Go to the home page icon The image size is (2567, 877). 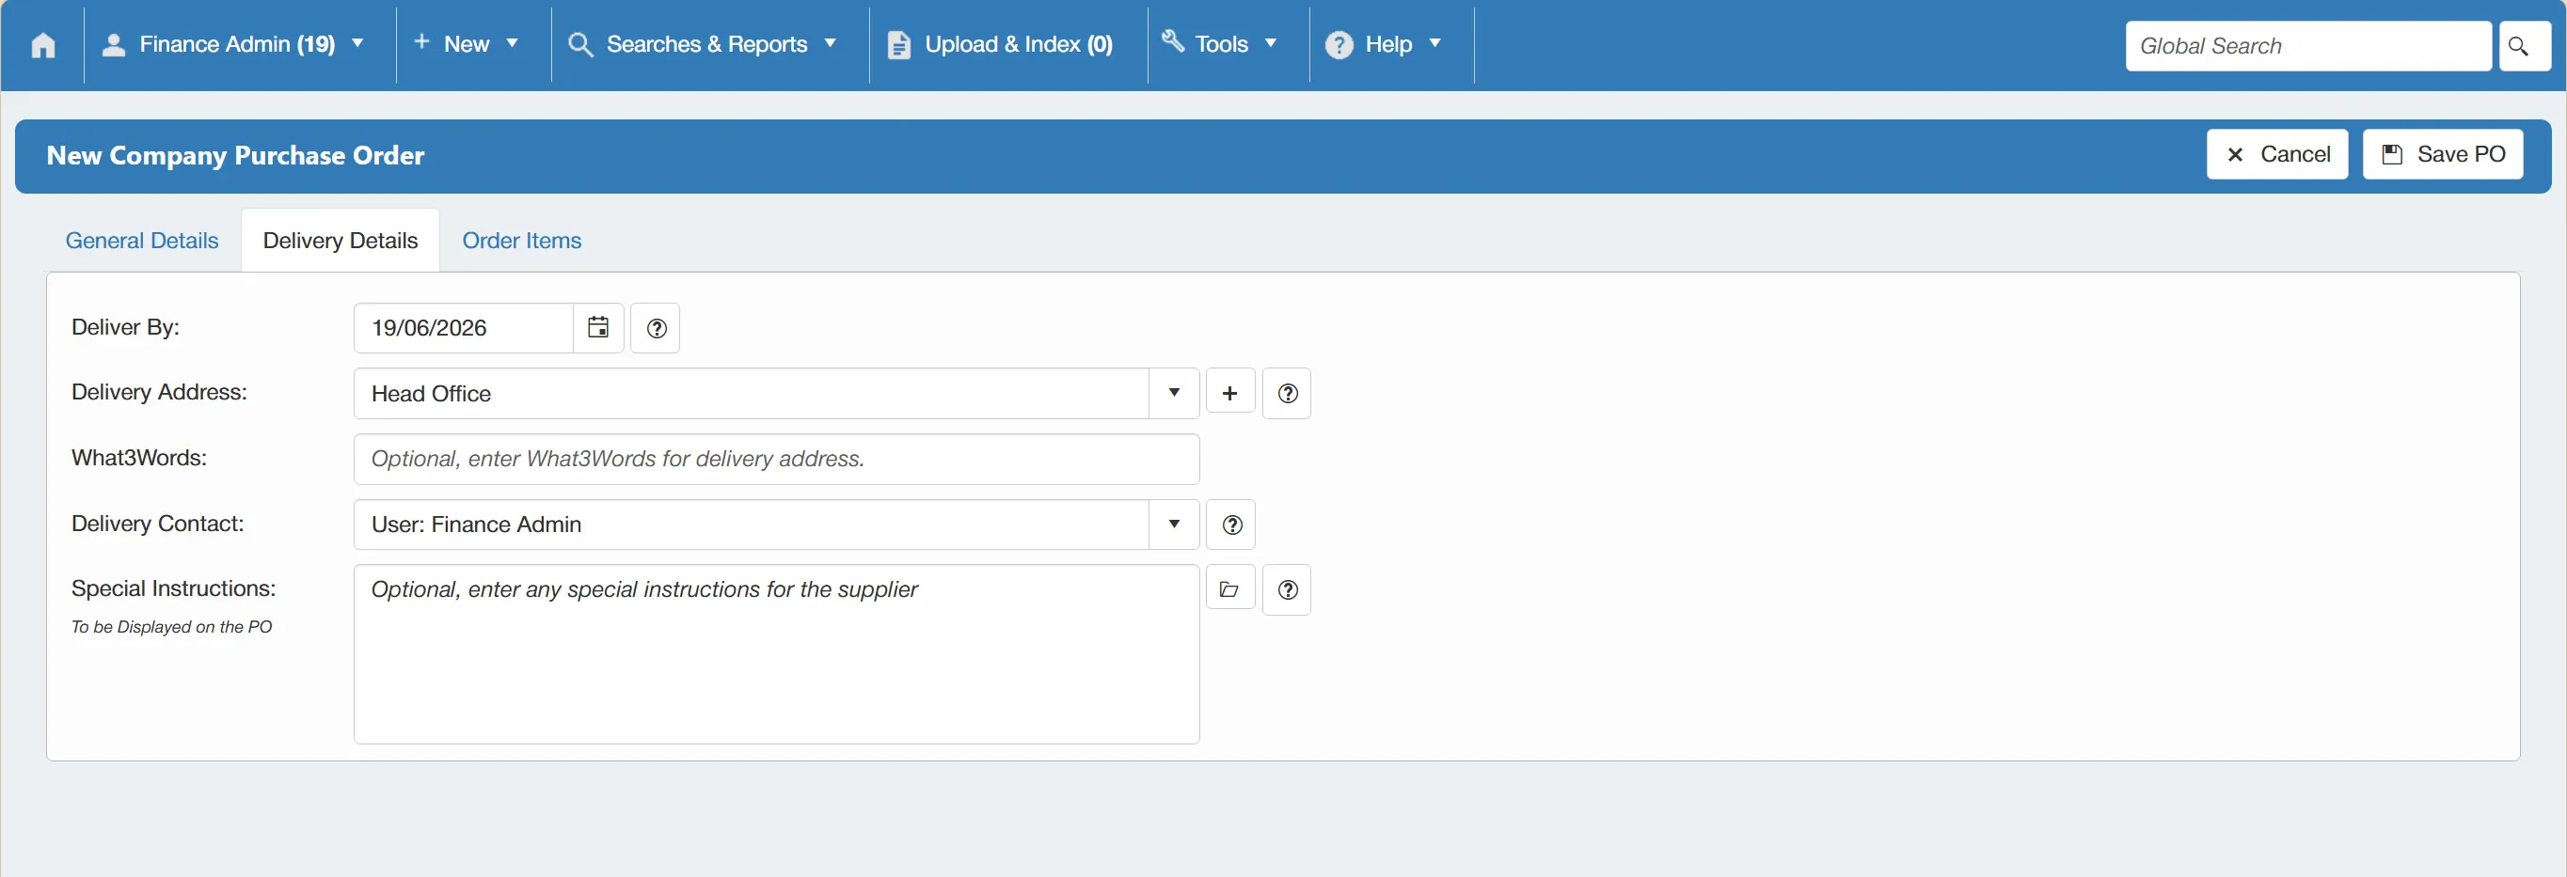(x=43, y=45)
